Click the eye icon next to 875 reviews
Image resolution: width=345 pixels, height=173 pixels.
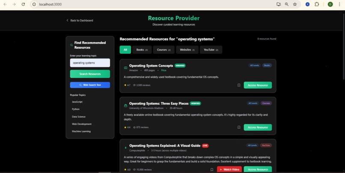pyautogui.click(x=134, y=127)
